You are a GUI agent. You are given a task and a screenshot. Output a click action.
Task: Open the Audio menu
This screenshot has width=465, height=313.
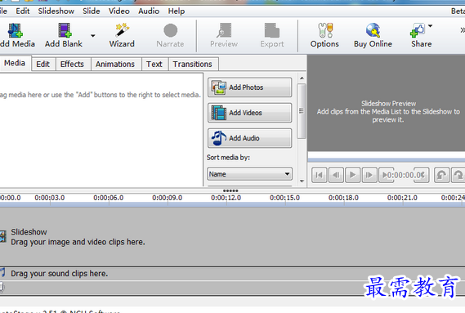(149, 11)
